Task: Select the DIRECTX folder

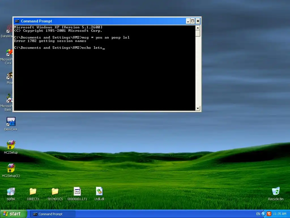Action: [33, 194]
